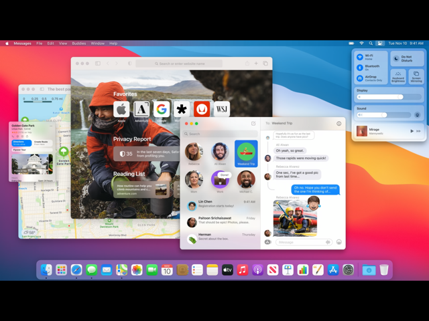Open Calendar icon in the dock
Viewport: 429px width, 321px height.
pyautogui.click(x=167, y=270)
